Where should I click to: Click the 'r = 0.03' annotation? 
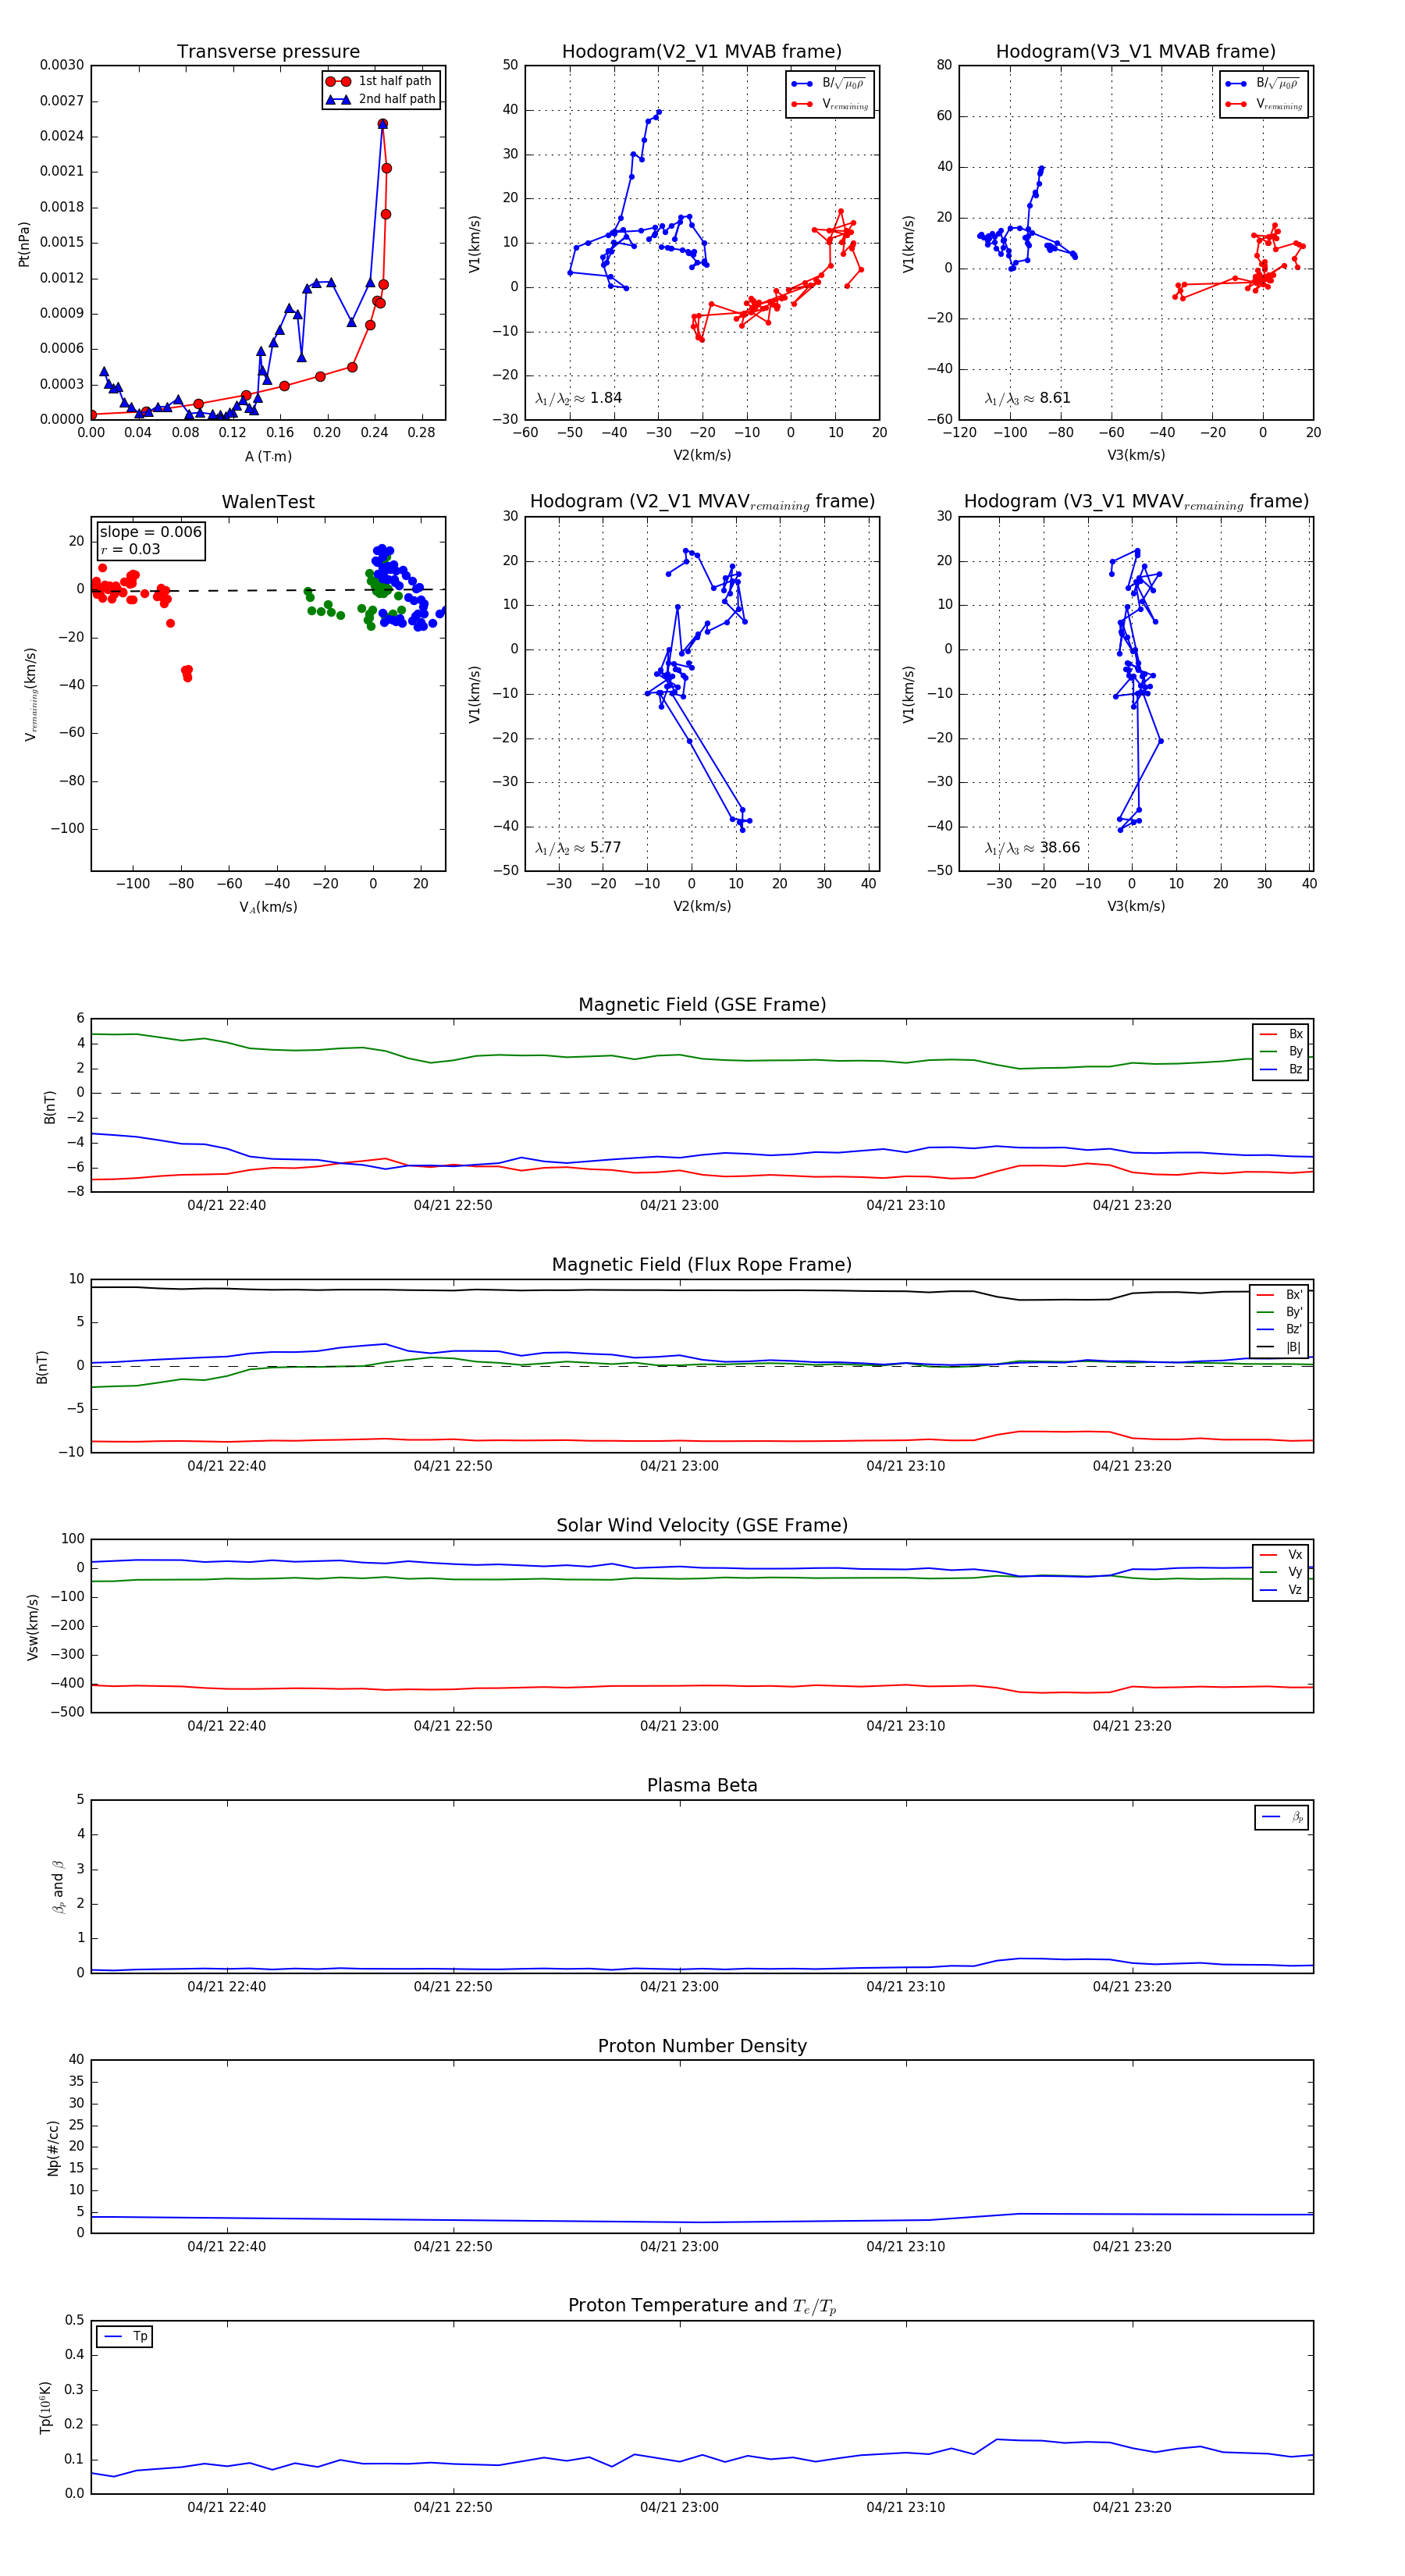pos(130,549)
